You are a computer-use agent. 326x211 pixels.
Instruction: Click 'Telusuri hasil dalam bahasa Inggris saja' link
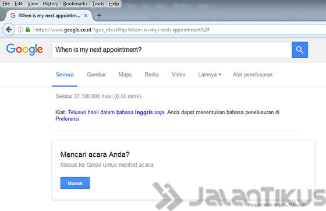coord(116,112)
